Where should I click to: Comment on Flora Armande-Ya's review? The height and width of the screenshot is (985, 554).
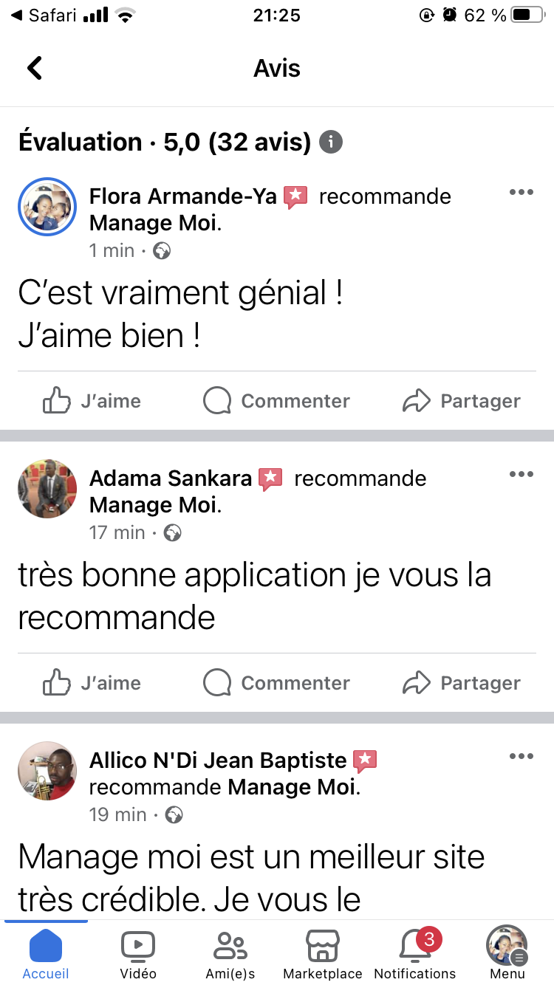pos(277,401)
